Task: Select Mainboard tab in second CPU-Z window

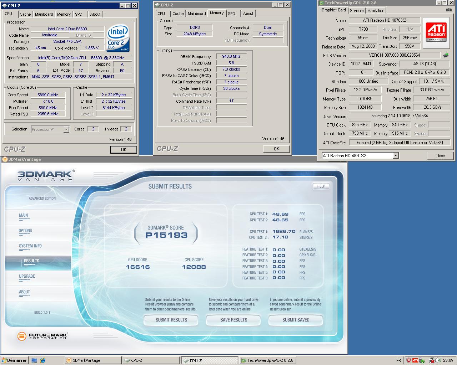Action: (x=197, y=14)
